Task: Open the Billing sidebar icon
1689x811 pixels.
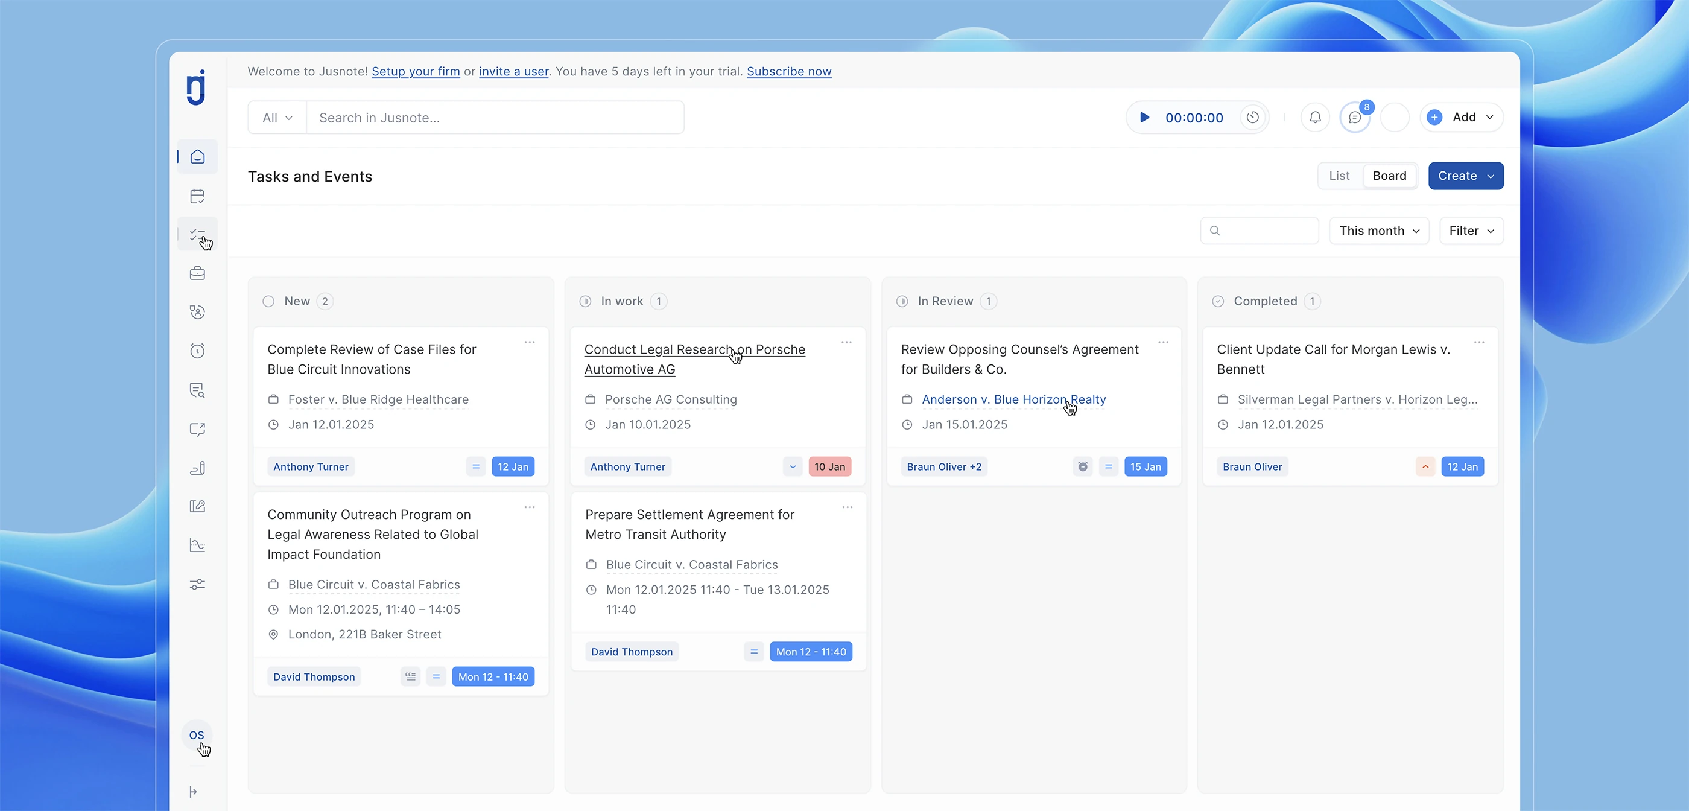Action: pyautogui.click(x=197, y=468)
